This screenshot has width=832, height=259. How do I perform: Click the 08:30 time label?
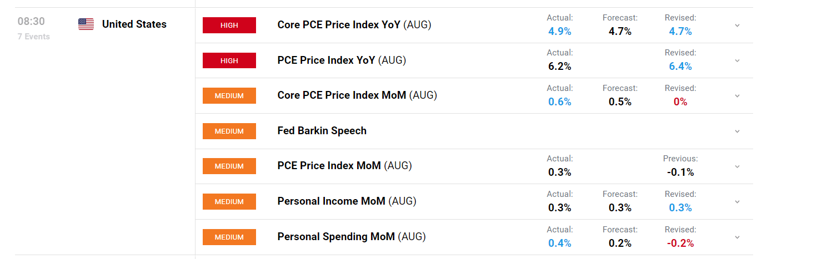[31, 22]
